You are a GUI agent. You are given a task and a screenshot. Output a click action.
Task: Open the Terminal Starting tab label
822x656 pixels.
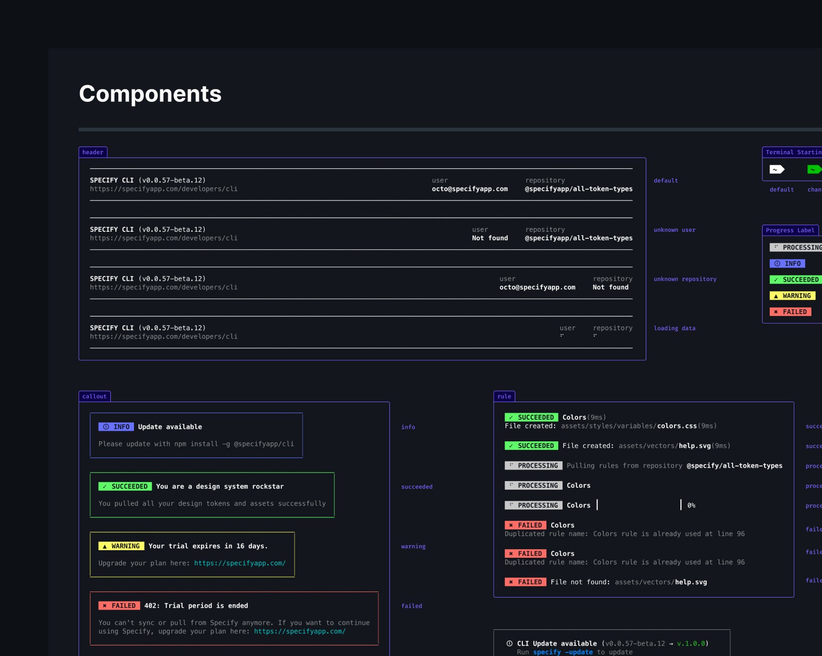[793, 152]
